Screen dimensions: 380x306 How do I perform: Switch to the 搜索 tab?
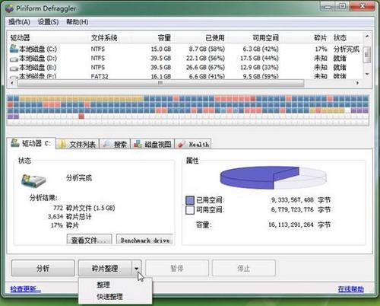pos(115,144)
